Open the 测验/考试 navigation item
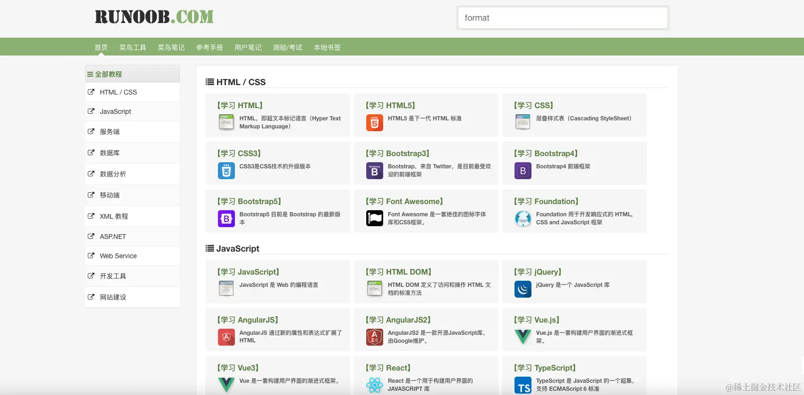 coord(288,47)
